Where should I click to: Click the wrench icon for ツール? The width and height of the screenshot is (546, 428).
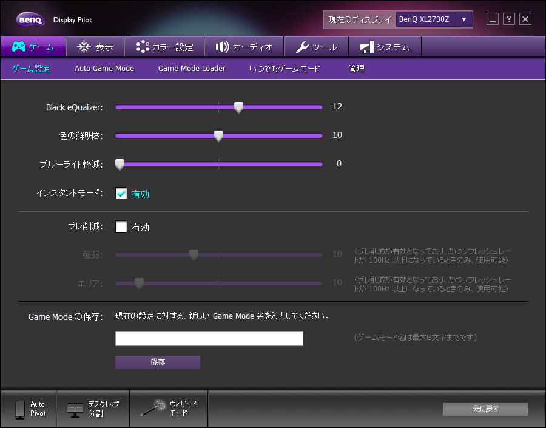pos(302,47)
